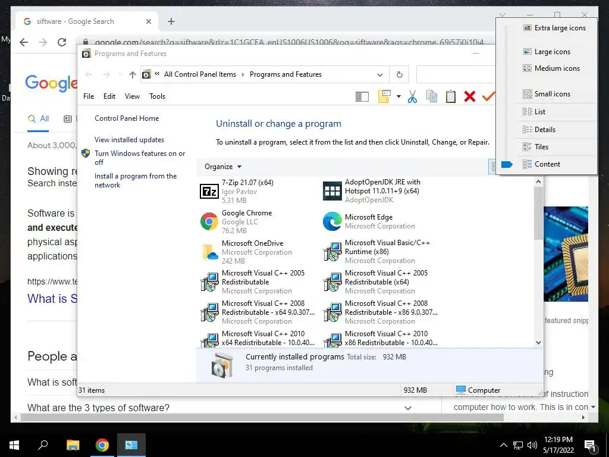This screenshot has height=457, width=609.
Task: Select Visual C++ 2005 Redistributable (x64) icon
Action: (332, 282)
